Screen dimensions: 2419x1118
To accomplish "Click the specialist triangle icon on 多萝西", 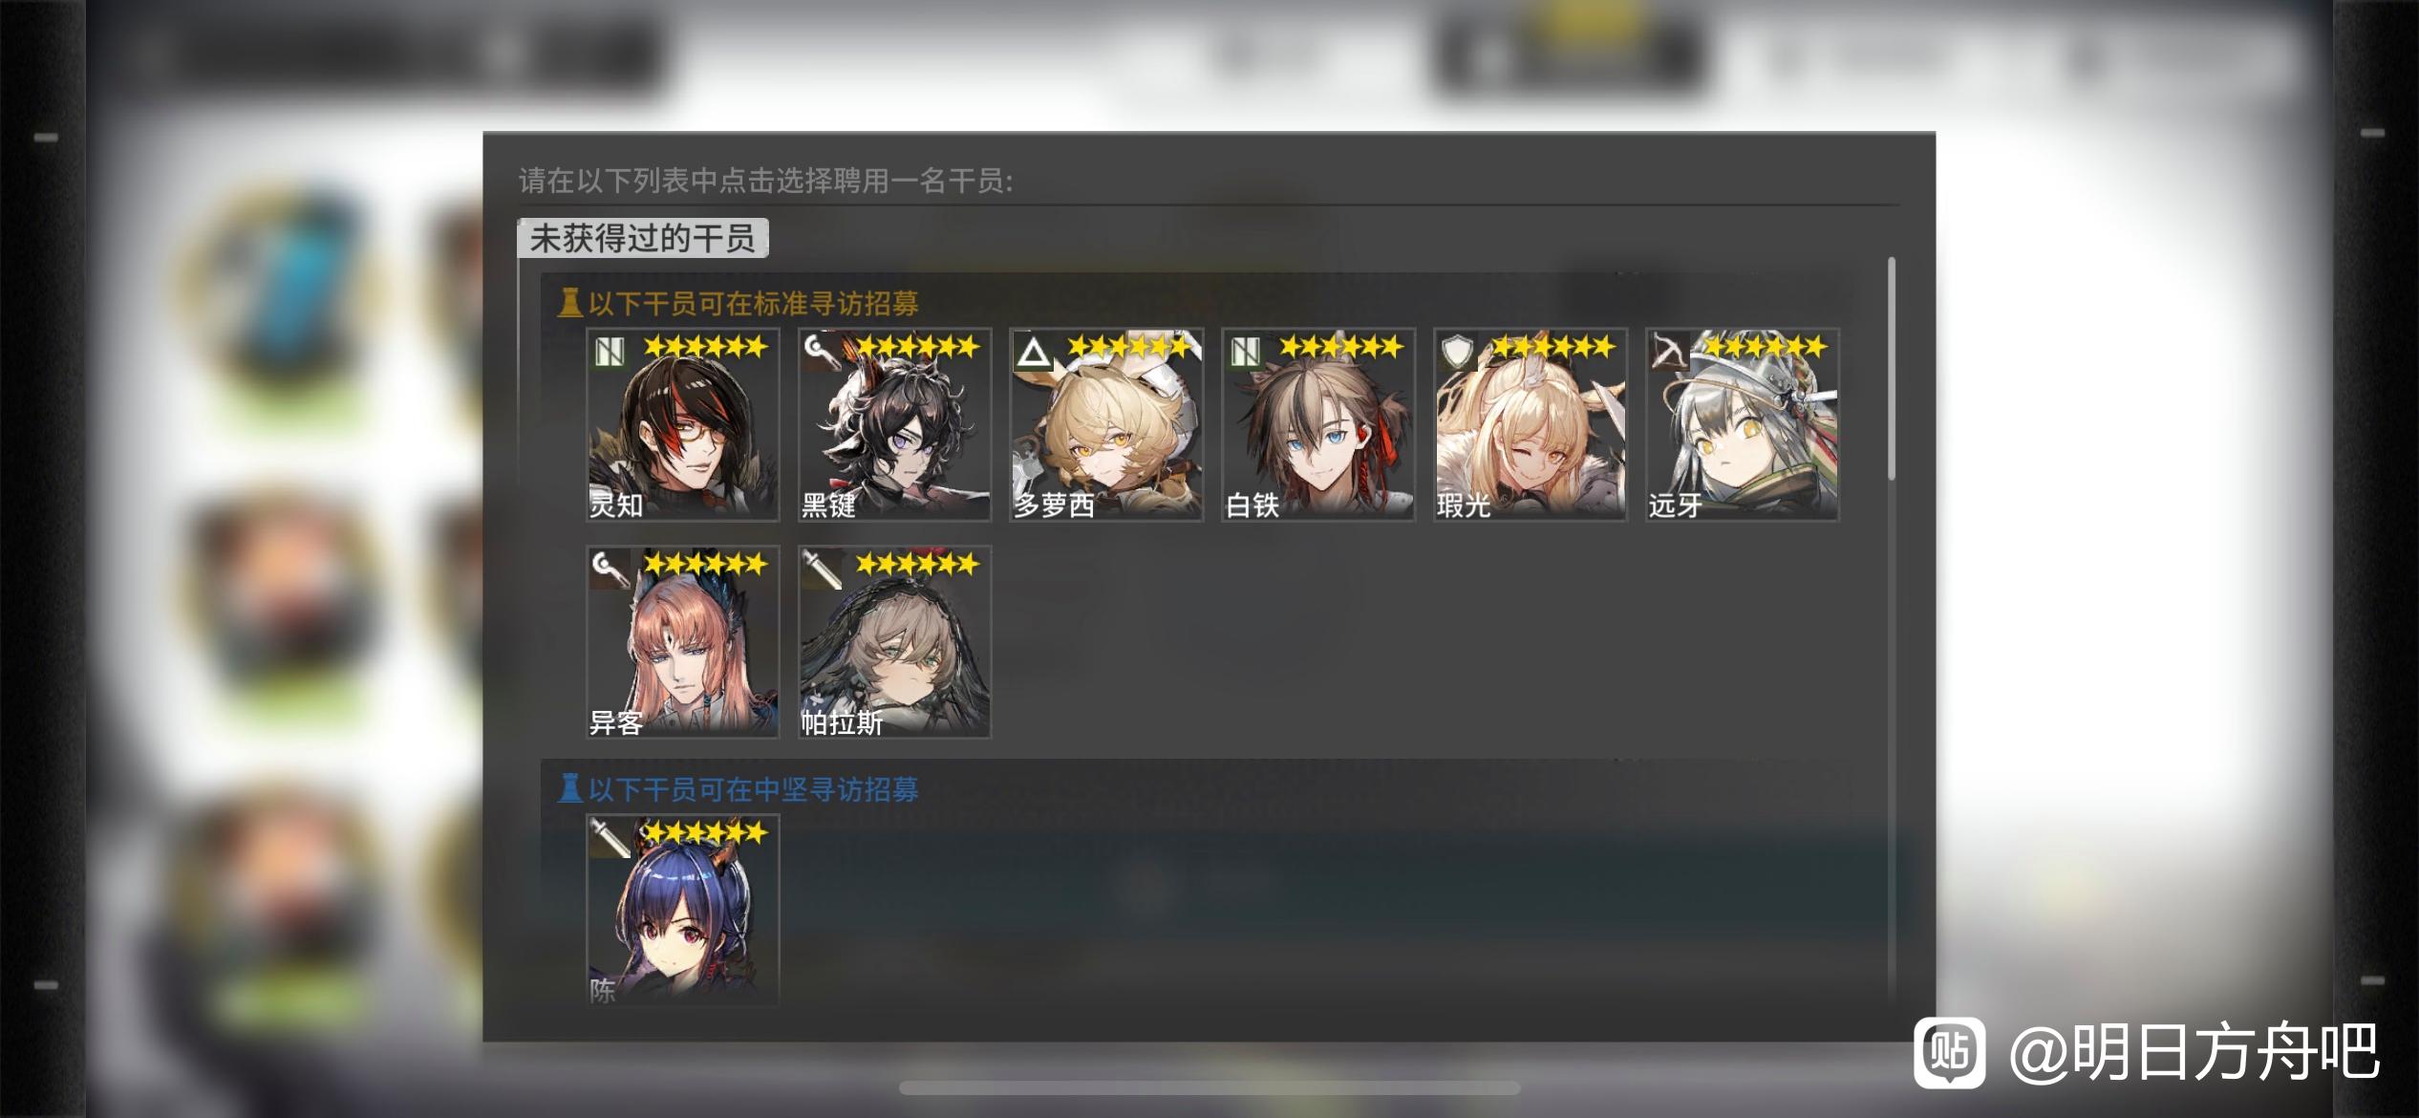I will tap(1034, 352).
